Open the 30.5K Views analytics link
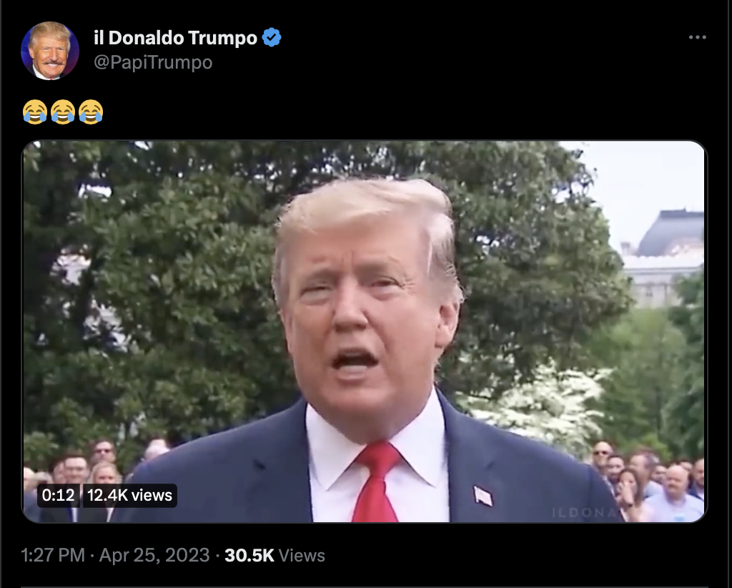Screen dimensions: 732x588 pos(274,555)
